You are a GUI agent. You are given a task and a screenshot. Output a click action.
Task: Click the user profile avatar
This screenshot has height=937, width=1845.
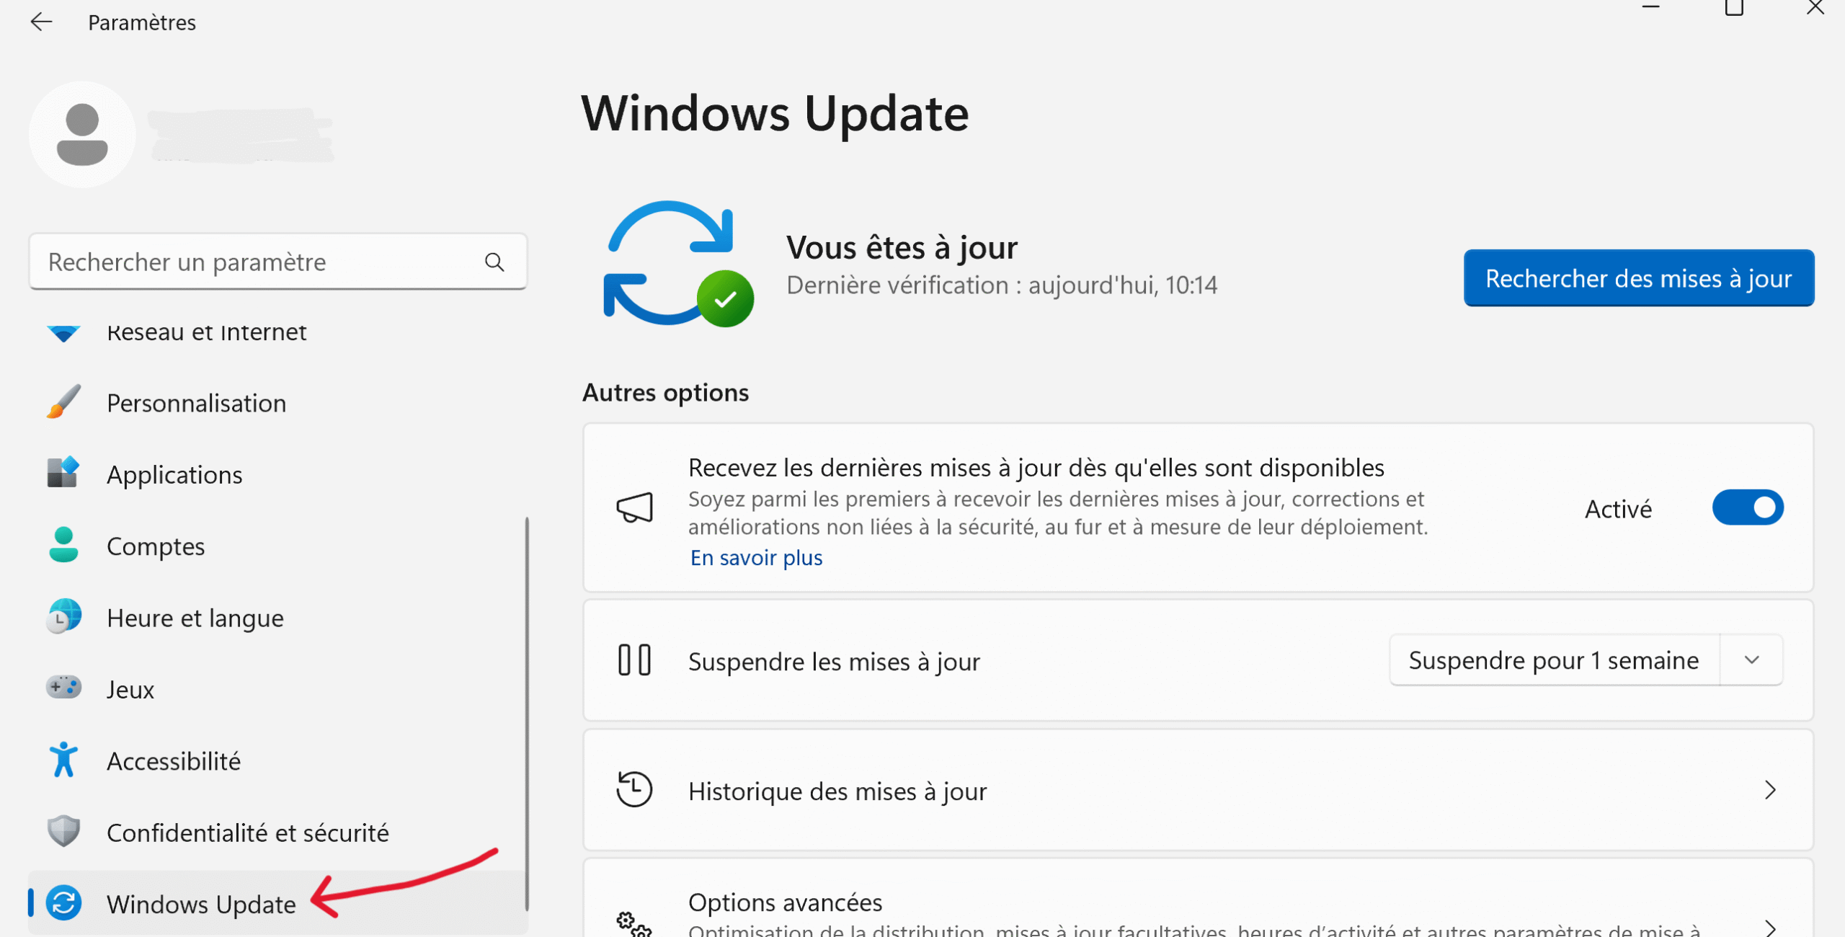click(x=82, y=135)
